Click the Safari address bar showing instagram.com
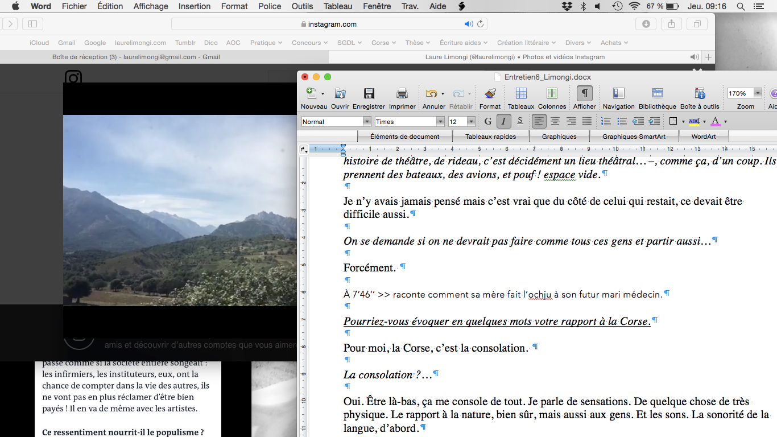 pos(329,24)
